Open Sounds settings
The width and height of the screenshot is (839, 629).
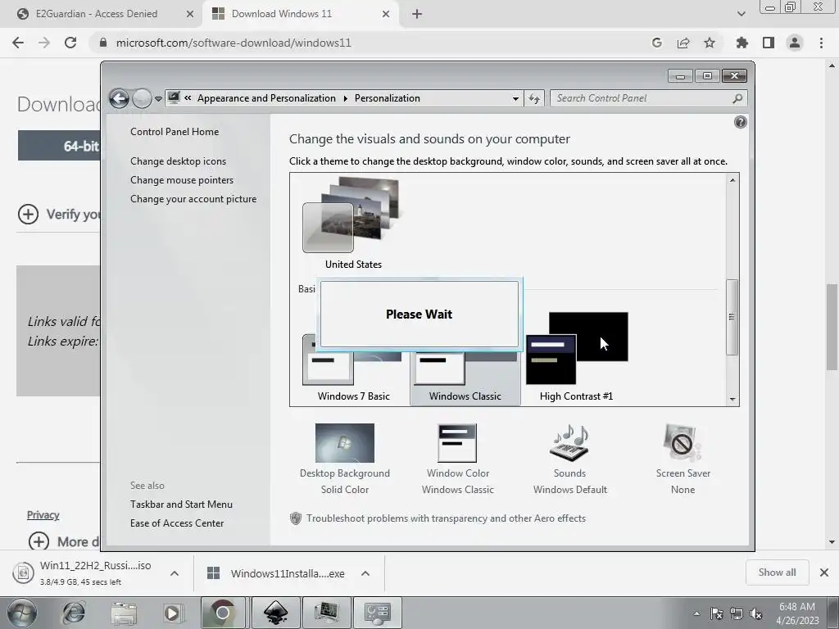[x=570, y=459]
